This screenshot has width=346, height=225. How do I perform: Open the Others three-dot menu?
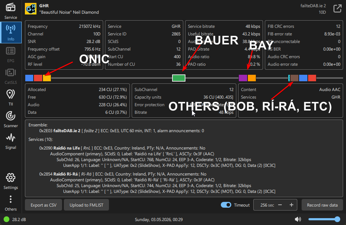(10, 203)
